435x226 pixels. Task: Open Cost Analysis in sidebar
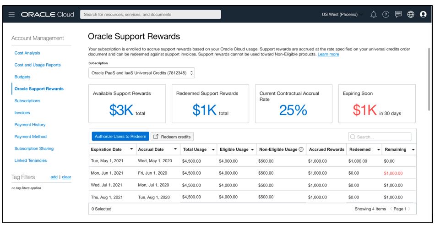coord(27,53)
